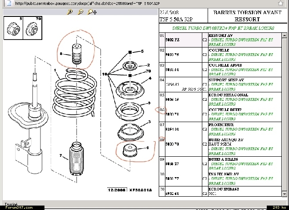This screenshot has width=289, height=210.
Task: Select the suspension support part 4 in diagram
Action: 130,90
